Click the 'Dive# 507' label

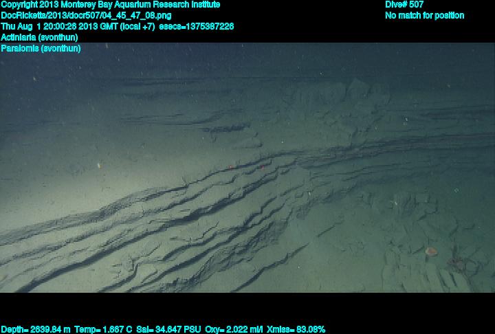point(404,5)
